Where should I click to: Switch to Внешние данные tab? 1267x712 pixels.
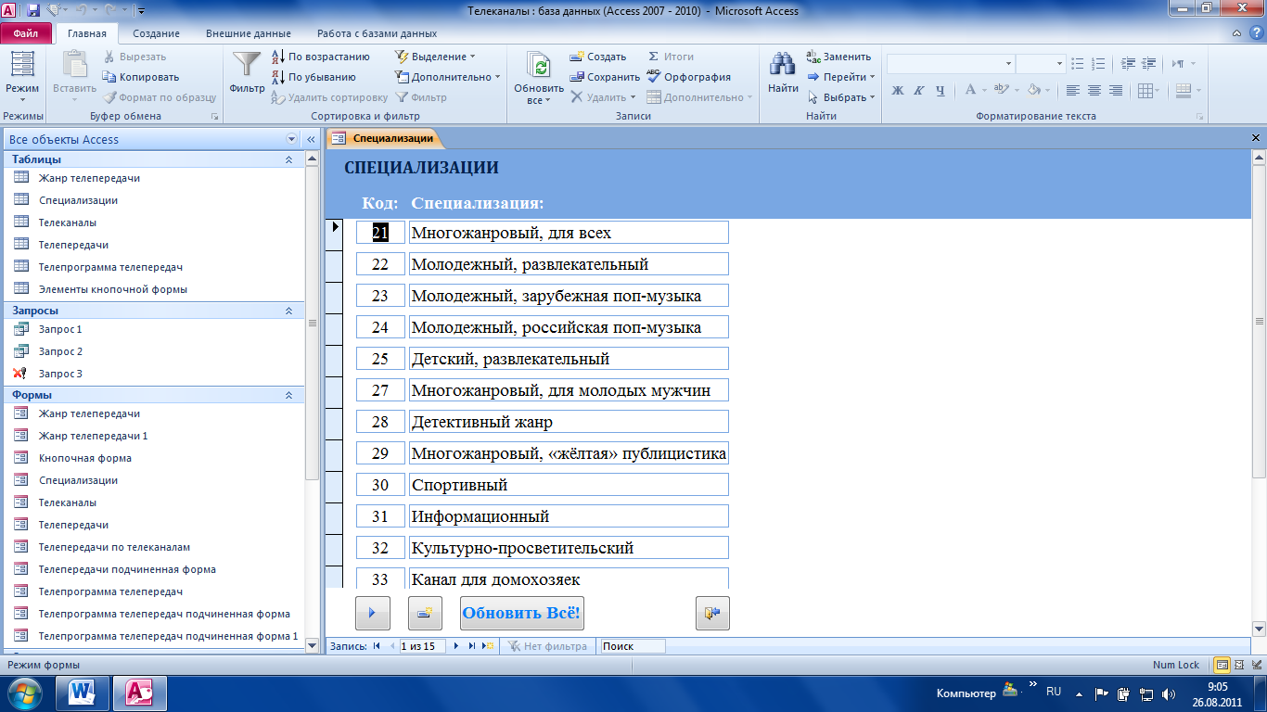point(248,33)
